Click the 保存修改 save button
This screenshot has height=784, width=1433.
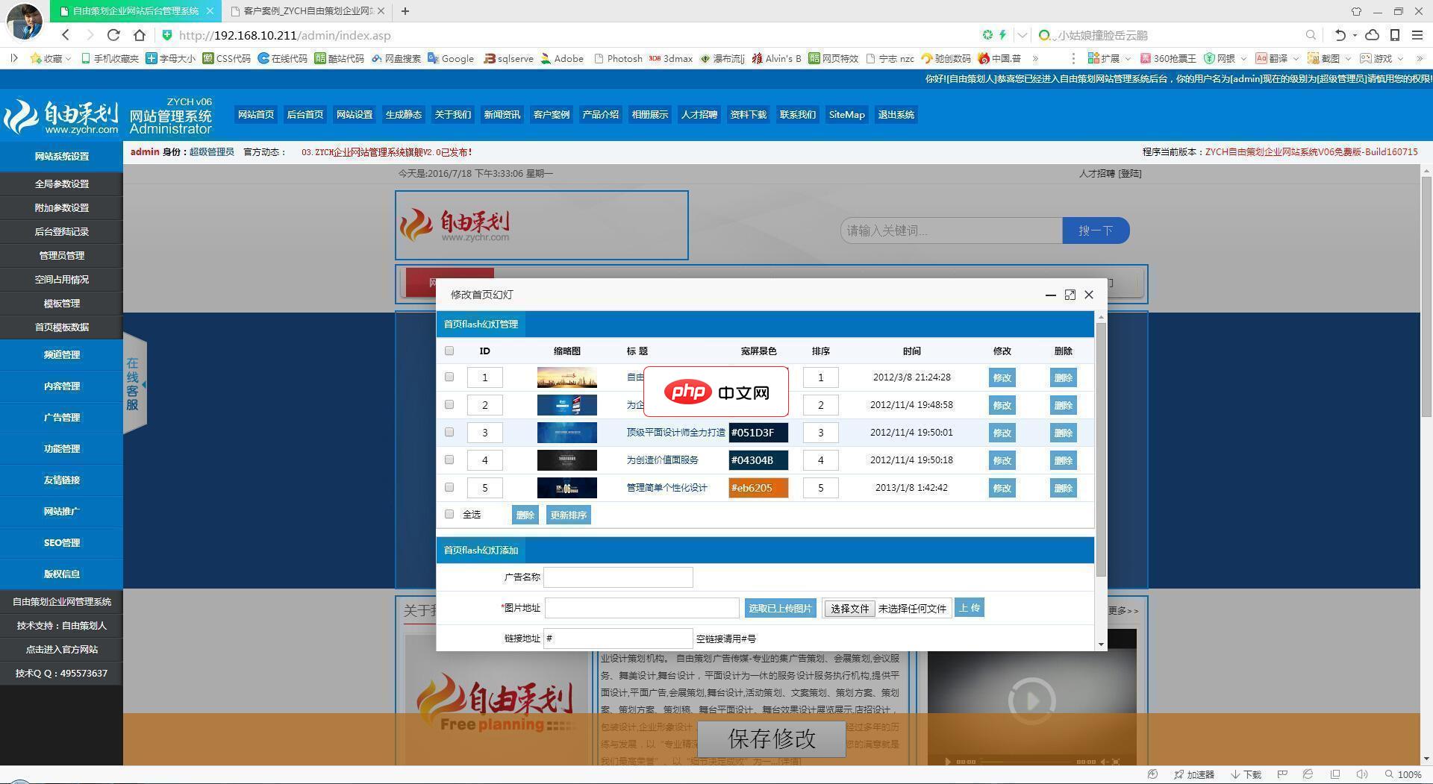(770, 739)
